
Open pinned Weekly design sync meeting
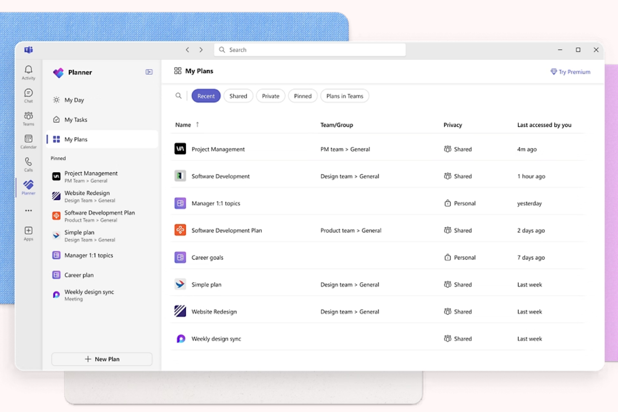(x=102, y=295)
